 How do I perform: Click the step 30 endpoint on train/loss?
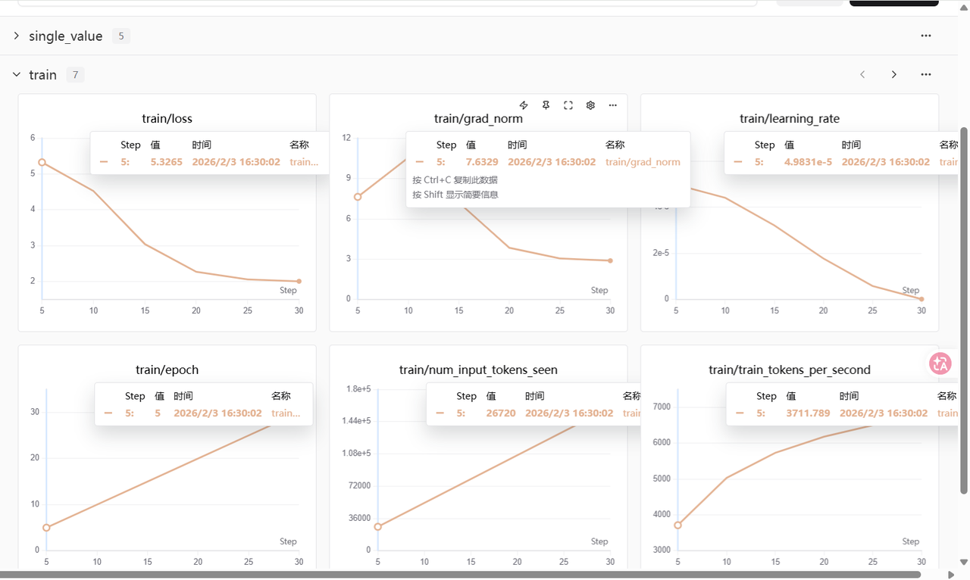point(299,281)
